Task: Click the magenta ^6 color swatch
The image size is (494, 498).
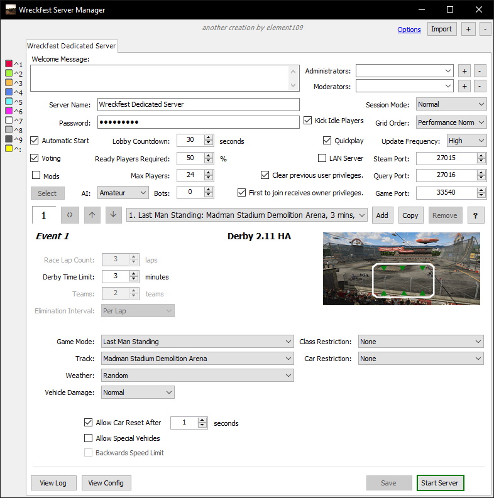Action: (9, 111)
